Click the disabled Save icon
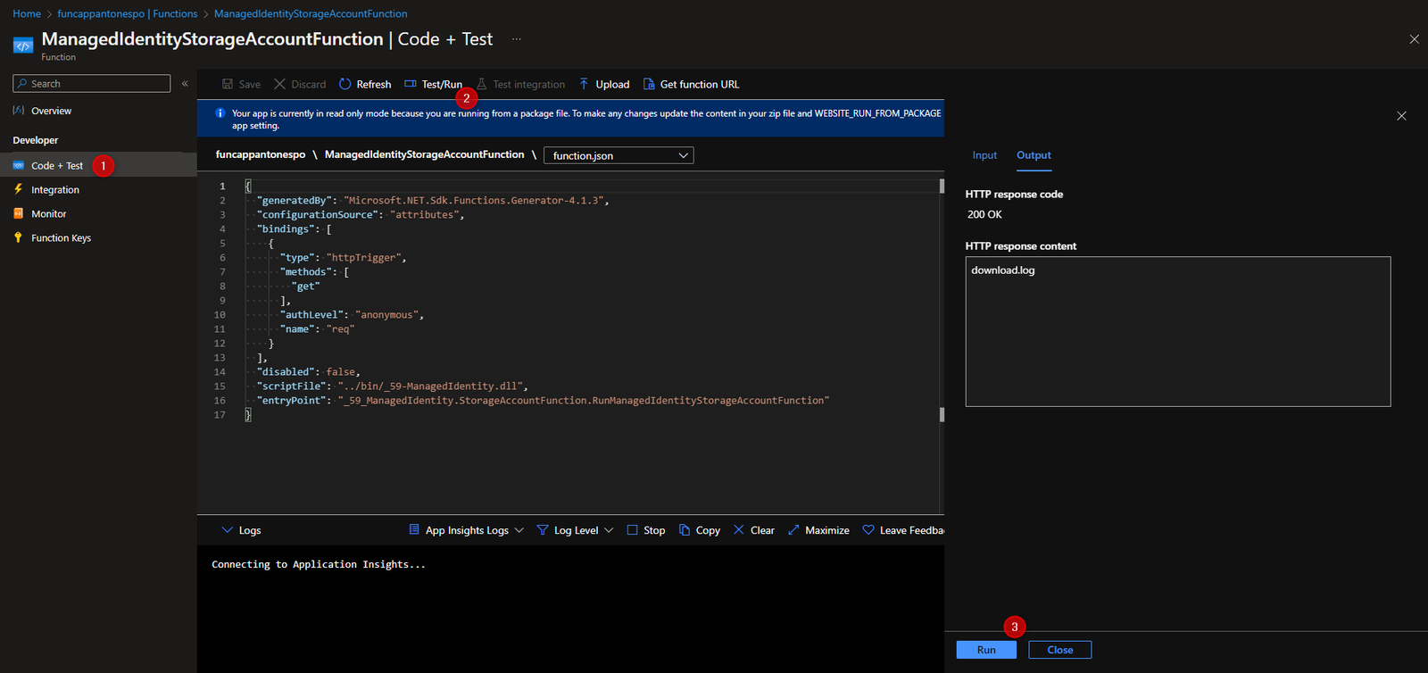 (x=228, y=84)
